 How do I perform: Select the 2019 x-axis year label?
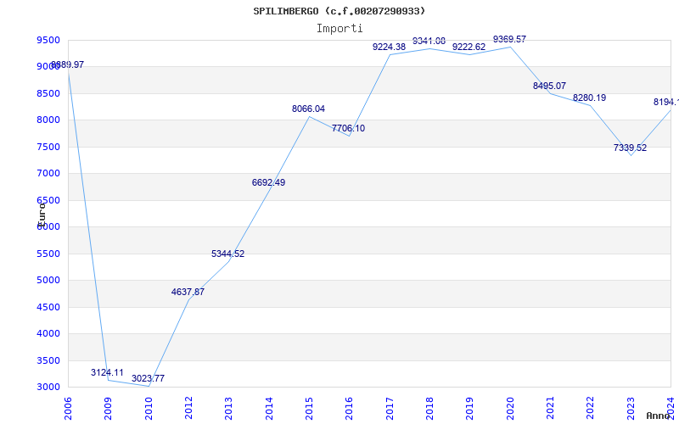coord(470,409)
